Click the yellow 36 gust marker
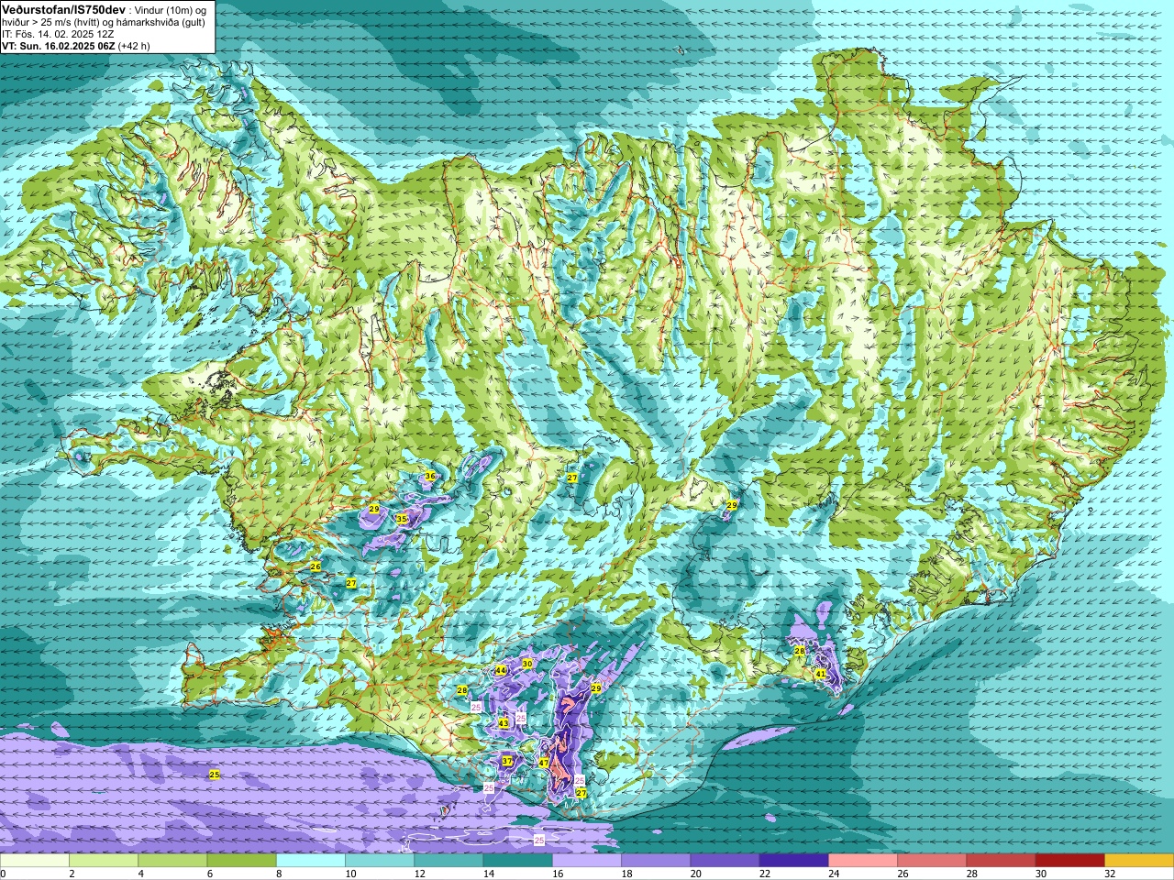Viewport: 1174px width, 880px height. click(429, 476)
